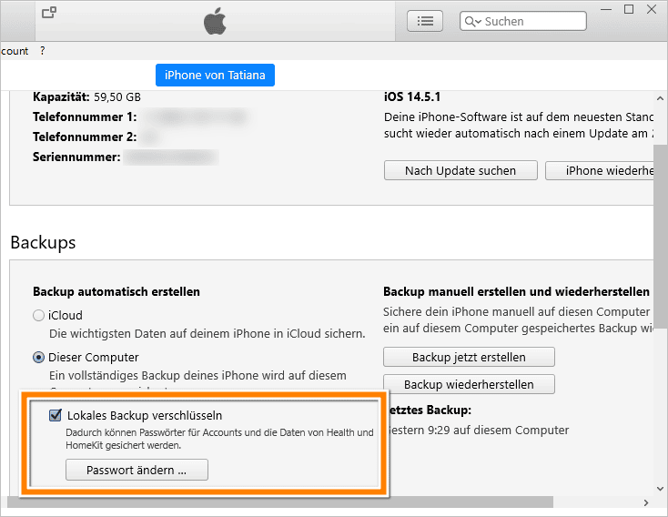Click the Apple logo in the header

point(215,21)
